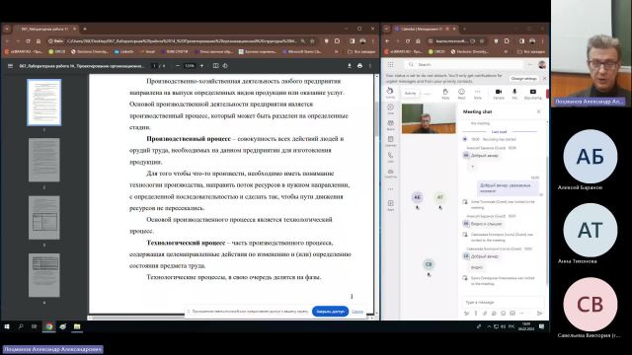The width and height of the screenshot is (632, 355).
Task: Click the Type a message field
Action: click(x=502, y=303)
